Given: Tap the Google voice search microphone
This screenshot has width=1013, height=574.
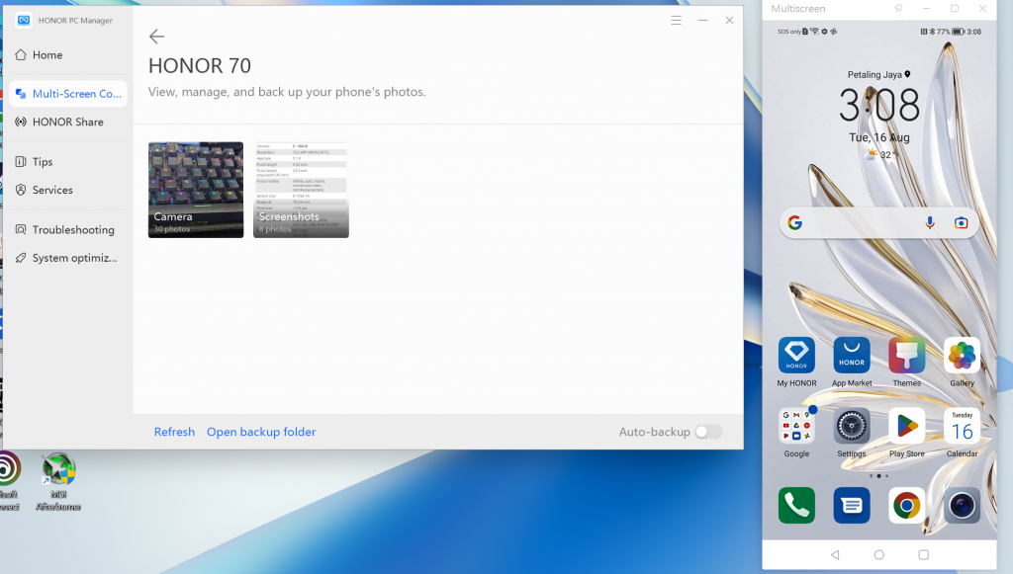Looking at the screenshot, I should (930, 223).
